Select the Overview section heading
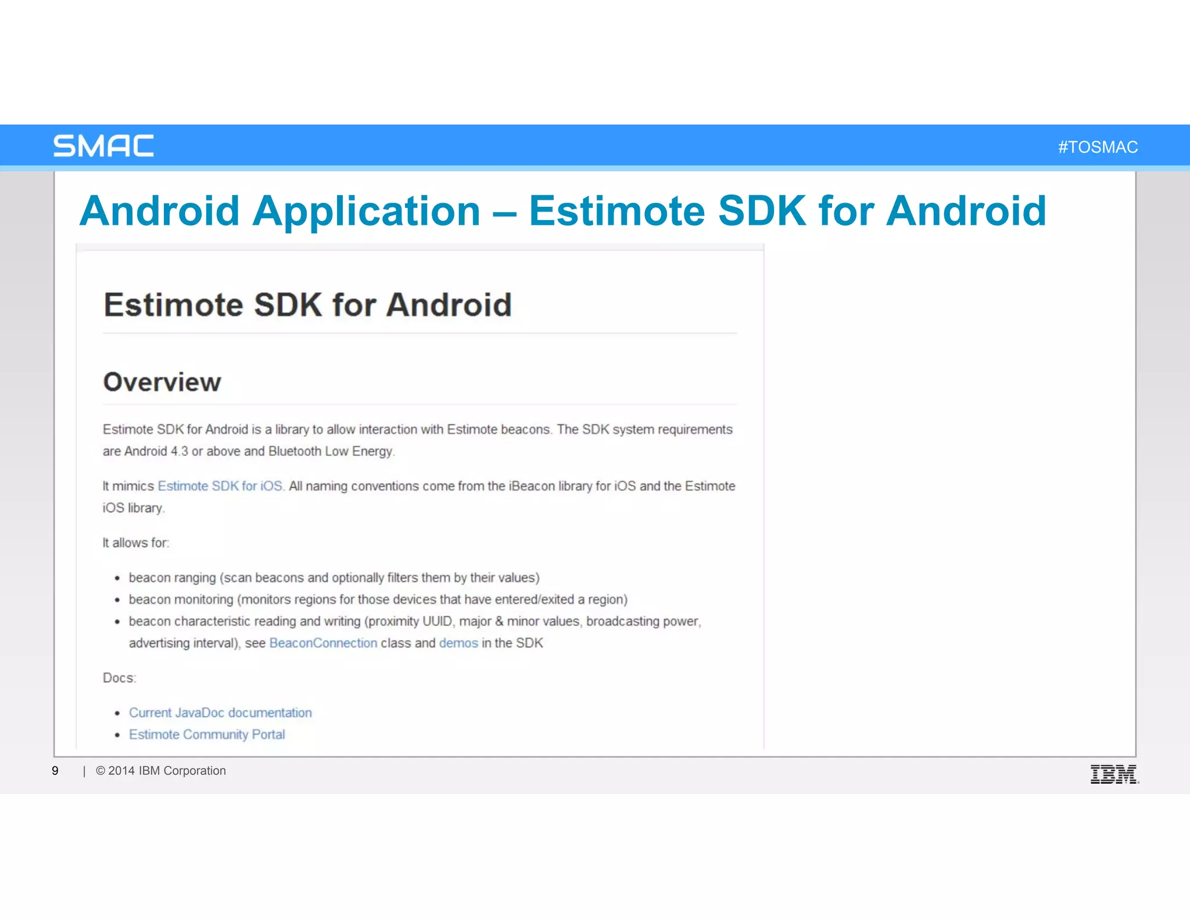Viewport: 1190px width, 919px height. click(x=162, y=382)
